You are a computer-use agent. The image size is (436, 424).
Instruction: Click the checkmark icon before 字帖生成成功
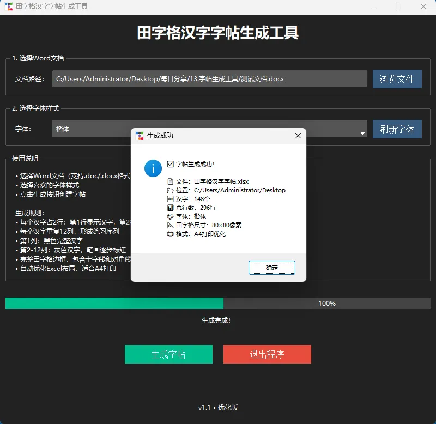pyautogui.click(x=170, y=164)
